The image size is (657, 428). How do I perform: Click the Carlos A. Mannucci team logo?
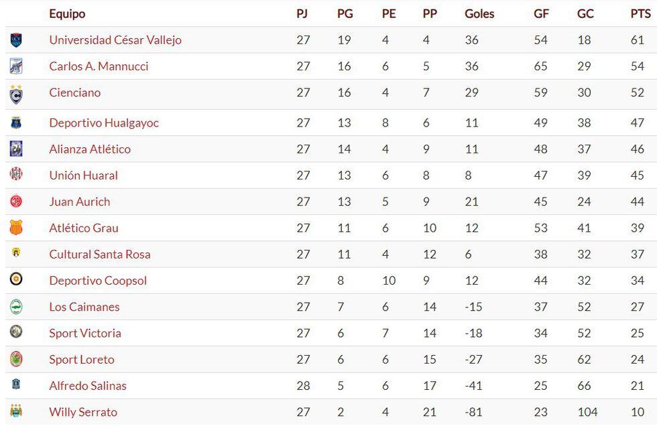[16, 66]
